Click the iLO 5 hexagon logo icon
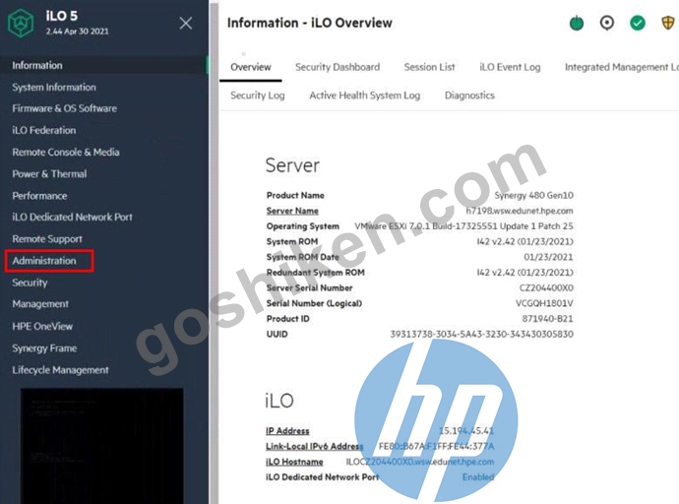This screenshot has height=504, width=679. 21,23
